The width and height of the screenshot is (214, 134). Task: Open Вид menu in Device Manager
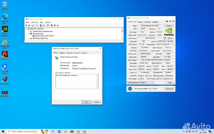click(41, 22)
